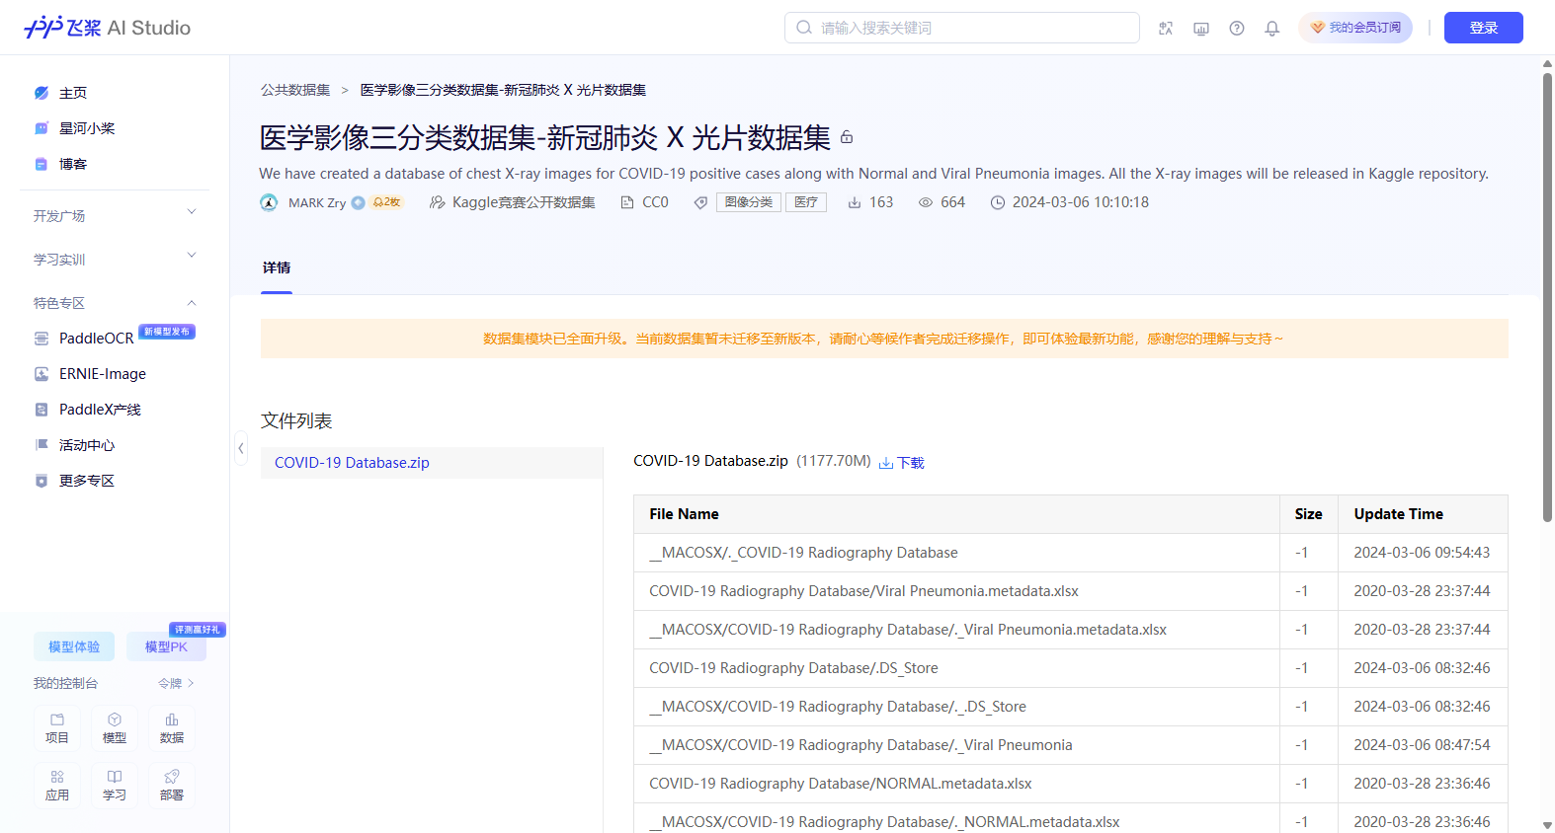Click the download icon next to 下载
Viewport: 1555px width, 833px height.
pyautogui.click(x=886, y=463)
